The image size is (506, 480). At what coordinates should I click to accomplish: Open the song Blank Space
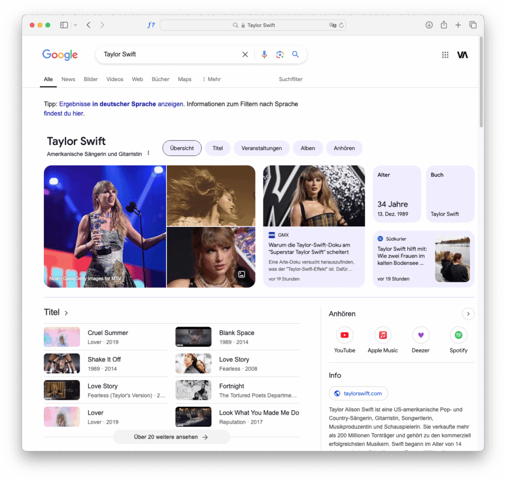point(237,333)
